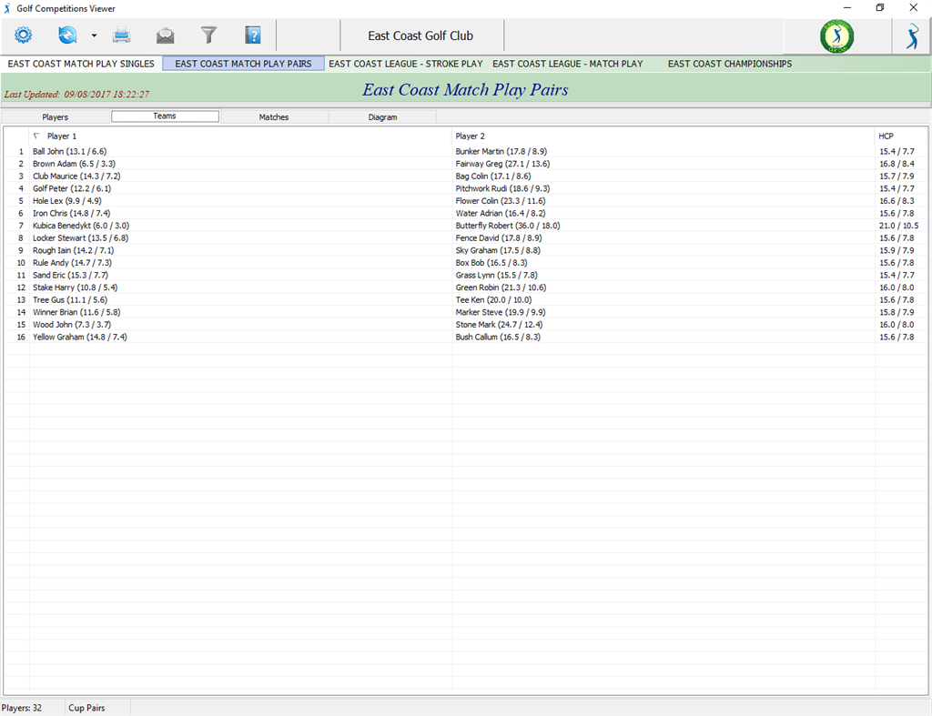This screenshot has width=932, height=716.
Task: Open the settings gear icon
Action: click(x=23, y=35)
